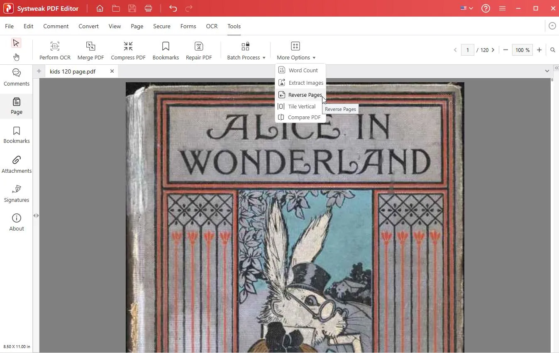This screenshot has width=559, height=353.
Task: Launch Merge PDF tool
Action: click(90, 51)
